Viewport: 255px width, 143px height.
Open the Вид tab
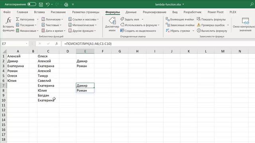[175, 12]
